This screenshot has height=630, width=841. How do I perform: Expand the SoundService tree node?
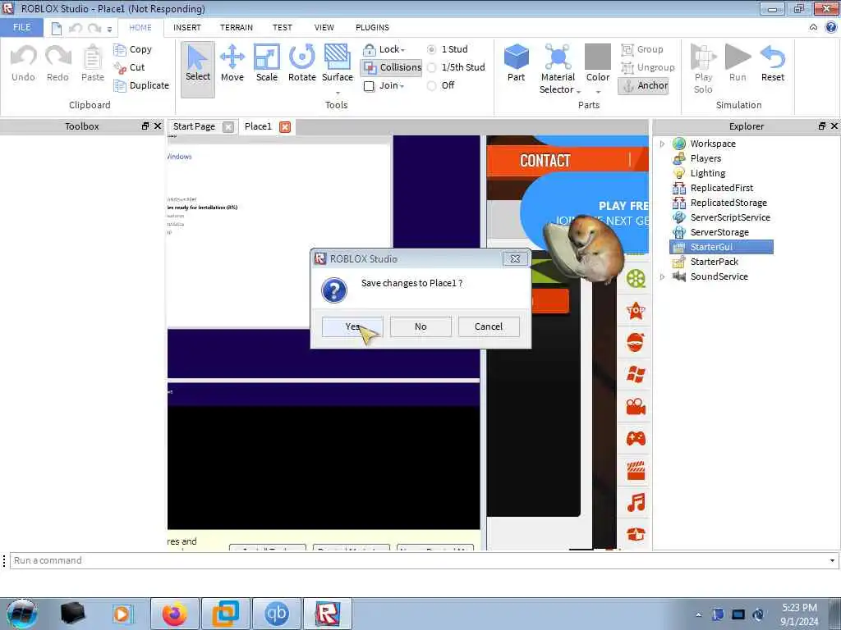pyautogui.click(x=663, y=276)
